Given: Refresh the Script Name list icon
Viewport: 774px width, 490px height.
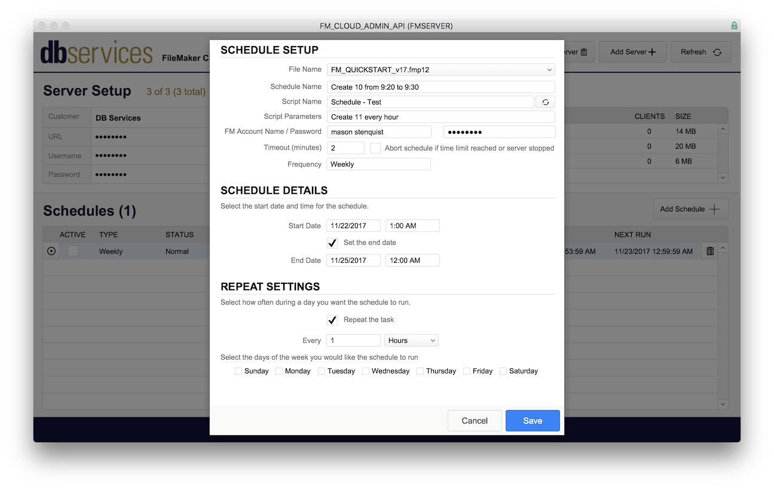Looking at the screenshot, I should 545,102.
